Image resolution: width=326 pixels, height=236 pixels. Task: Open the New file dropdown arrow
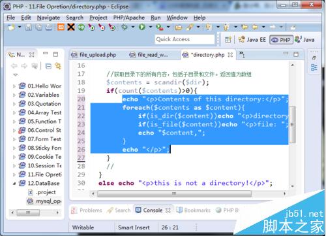click(20, 27)
